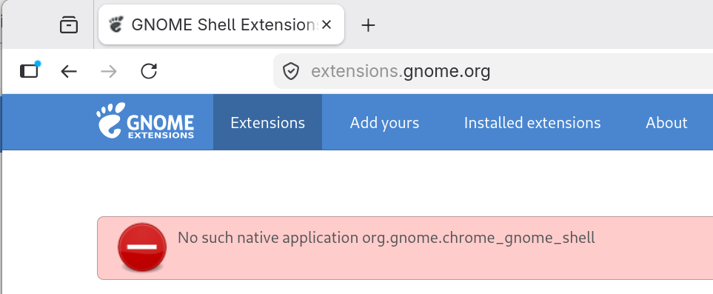Image resolution: width=713 pixels, height=294 pixels.
Task: Click the GNOME Extensions logo
Action: pos(145,121)
